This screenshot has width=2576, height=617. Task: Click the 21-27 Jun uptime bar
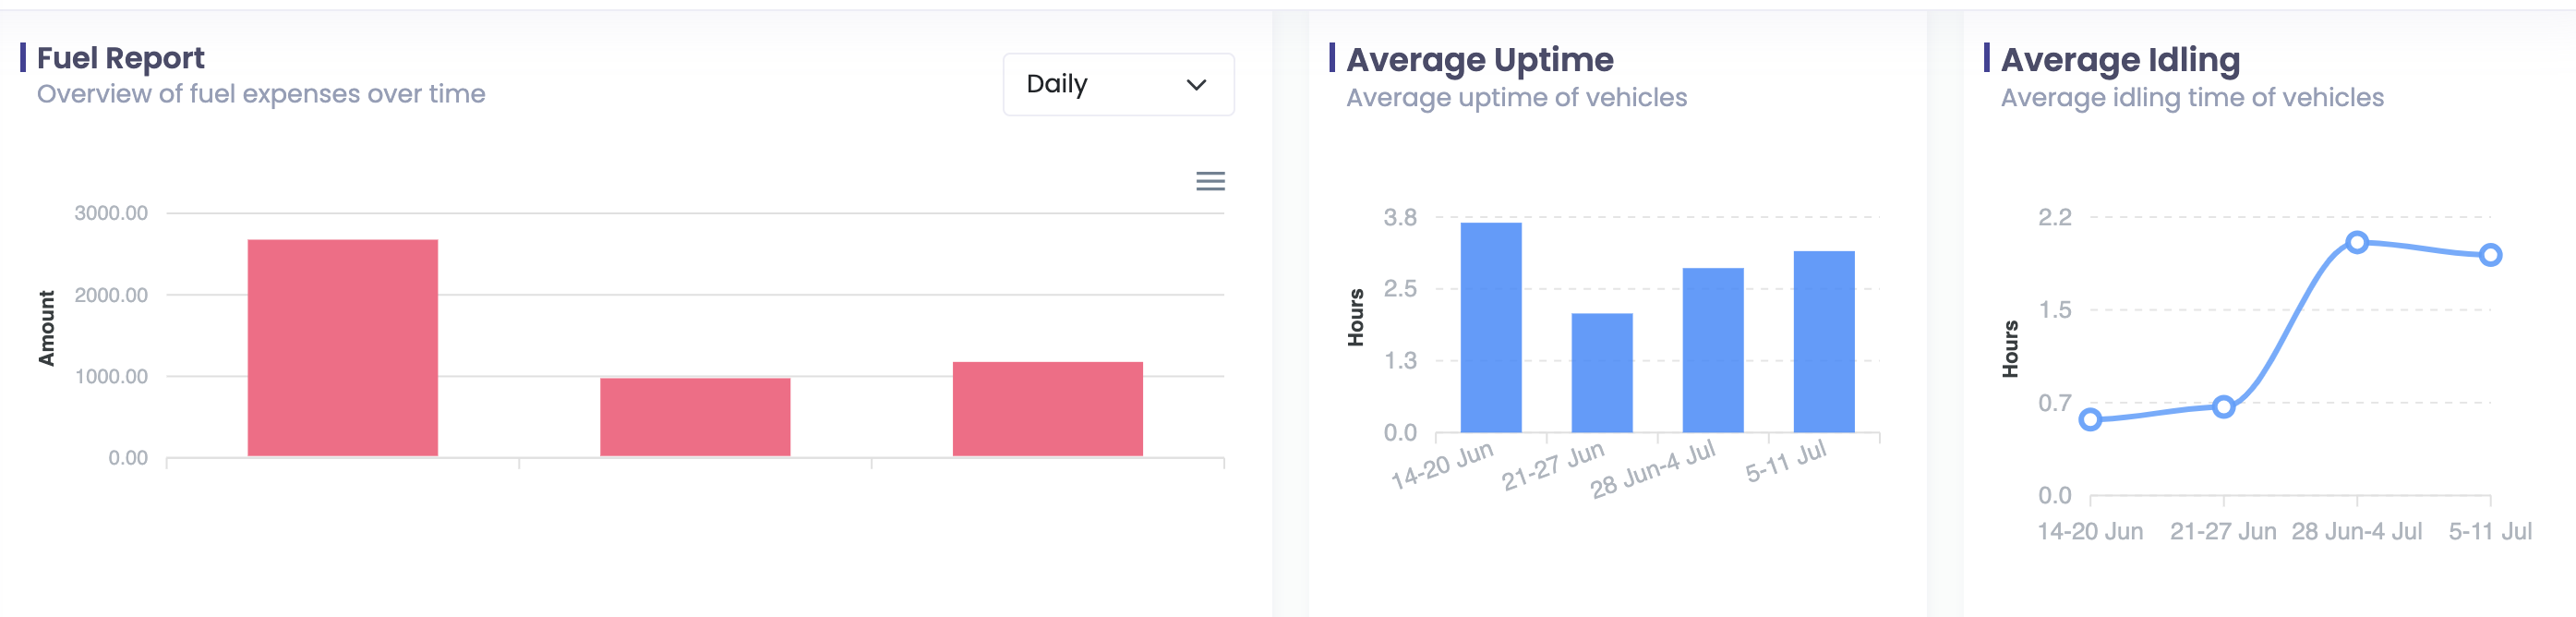(1601, 373)
